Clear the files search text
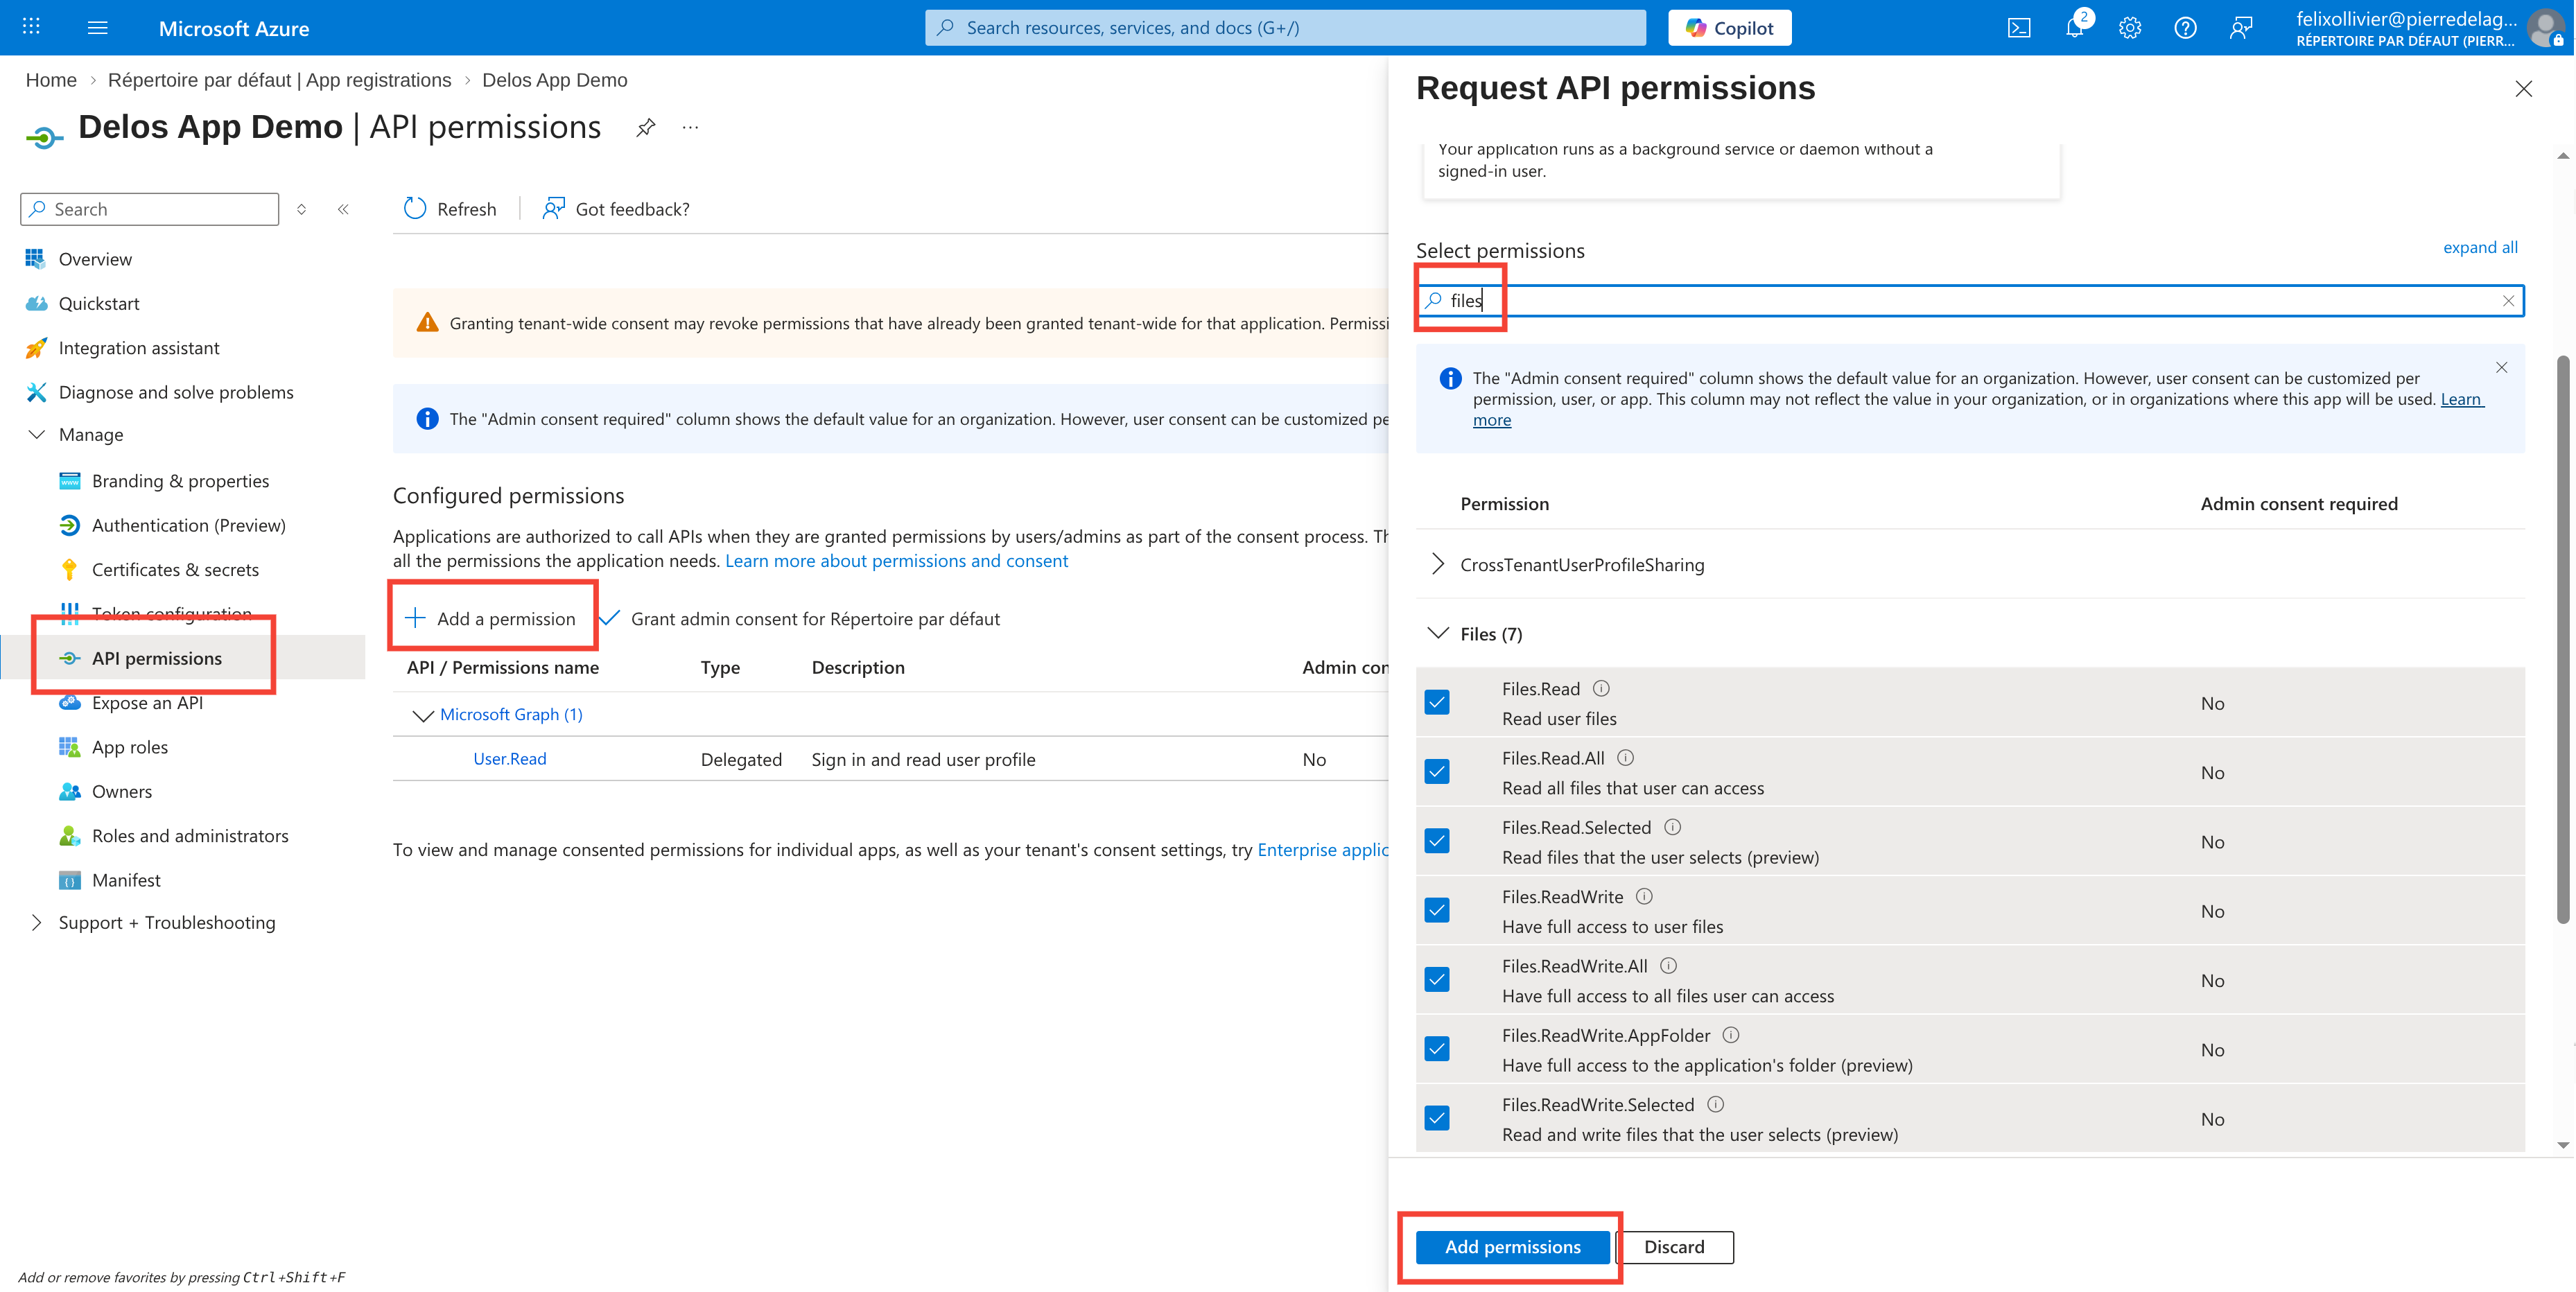Viewport: 2576px width, 1292px height. pos(2507,301)
